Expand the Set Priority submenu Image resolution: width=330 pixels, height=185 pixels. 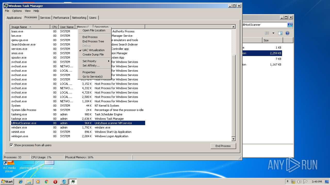click(x=95, y=61)
